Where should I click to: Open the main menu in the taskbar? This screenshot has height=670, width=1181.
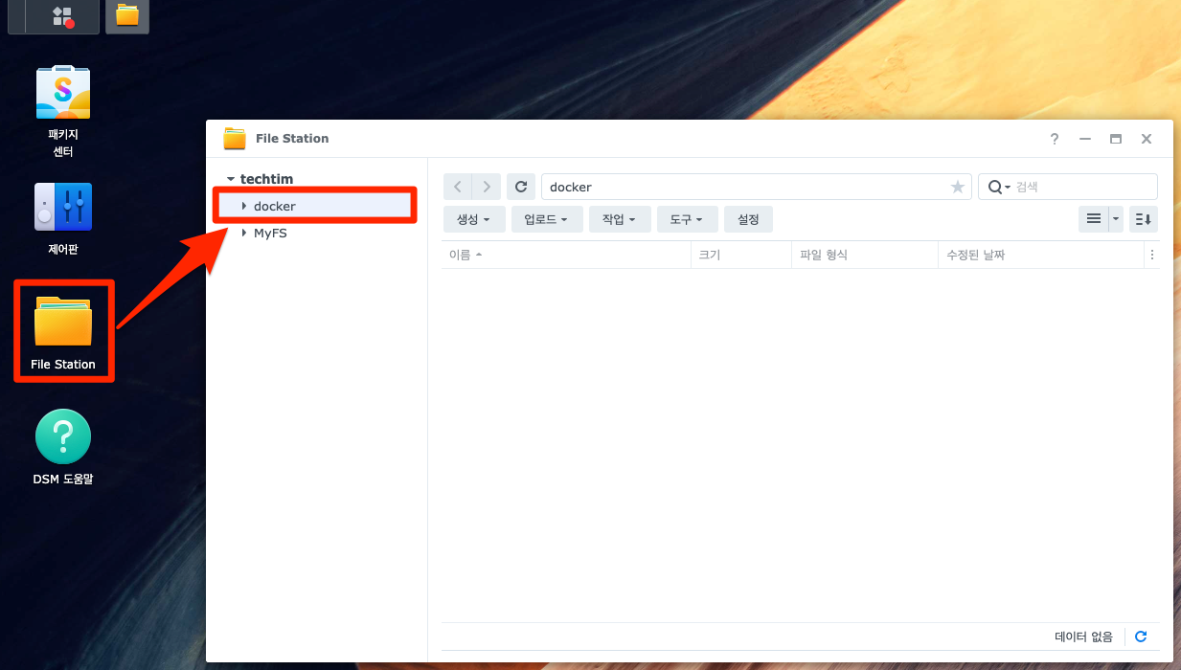62,15
